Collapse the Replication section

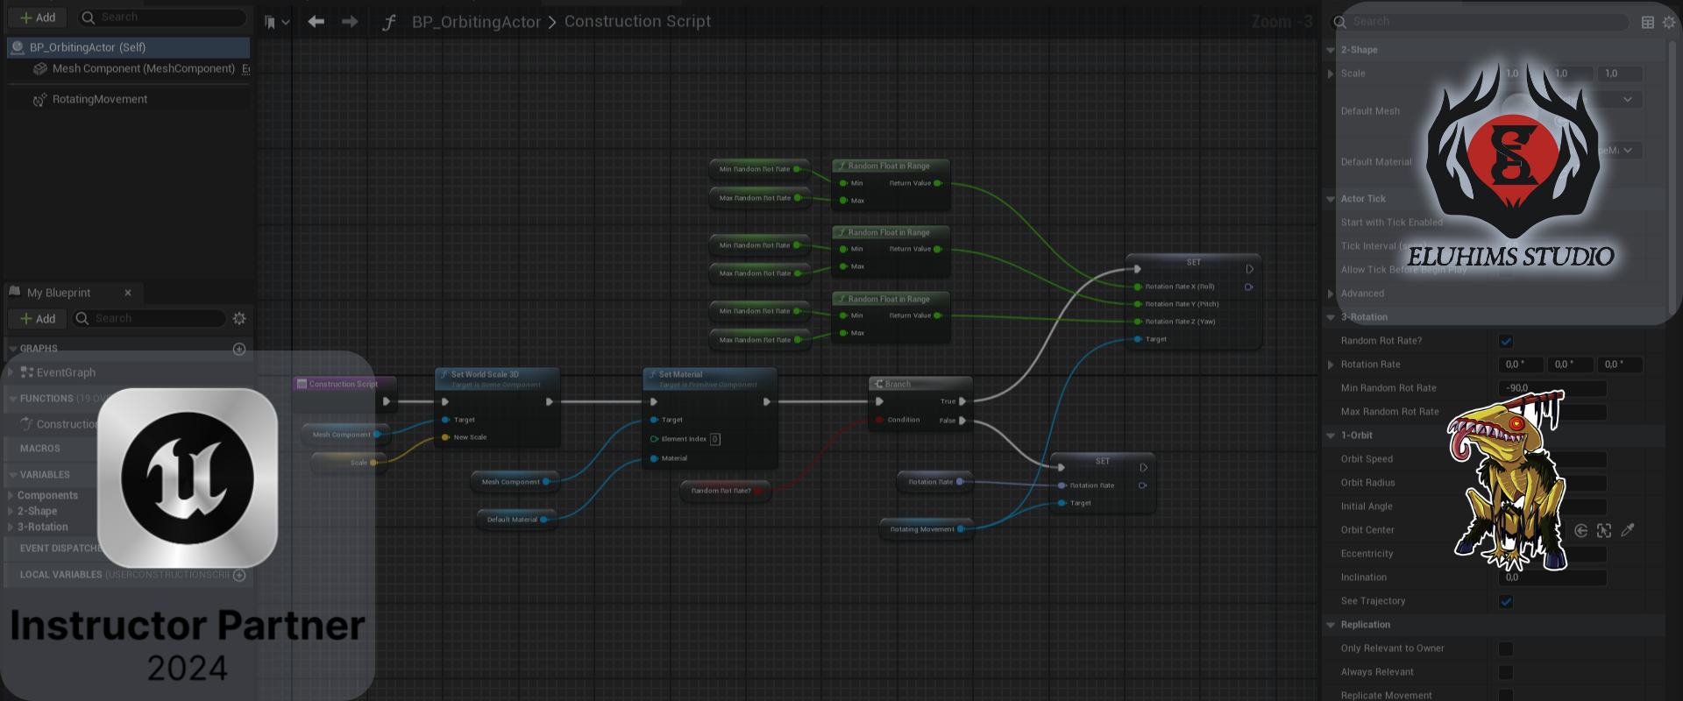pos(1331,625)
